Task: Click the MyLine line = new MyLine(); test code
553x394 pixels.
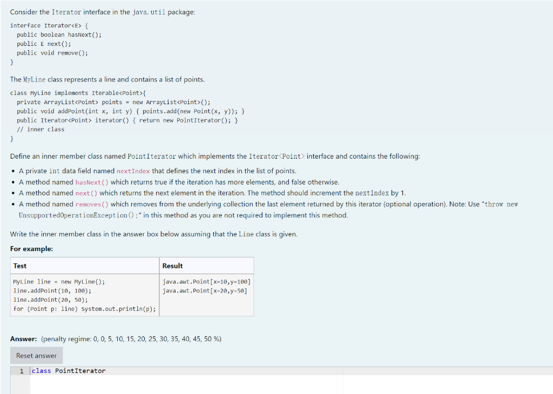Action: (x=59, y=281)
